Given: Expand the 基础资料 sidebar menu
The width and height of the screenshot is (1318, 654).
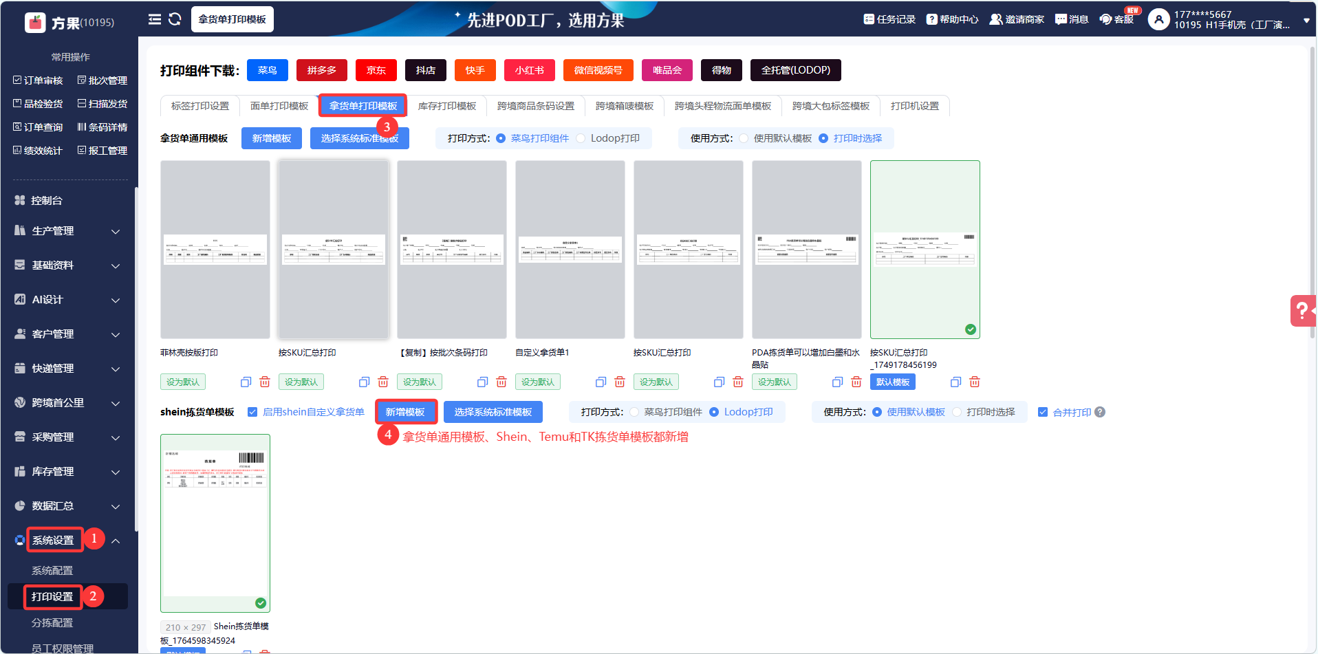Looking at the screenshot, I should [x=67, y=265].
